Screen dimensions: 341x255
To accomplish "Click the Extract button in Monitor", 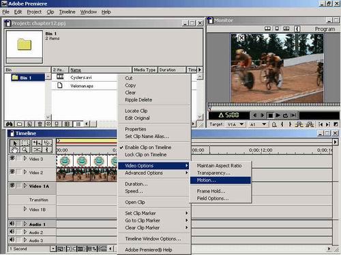I will (310, 124).
